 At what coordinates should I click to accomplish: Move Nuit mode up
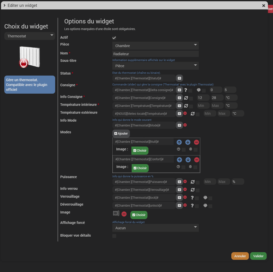[x=179, y=142]
